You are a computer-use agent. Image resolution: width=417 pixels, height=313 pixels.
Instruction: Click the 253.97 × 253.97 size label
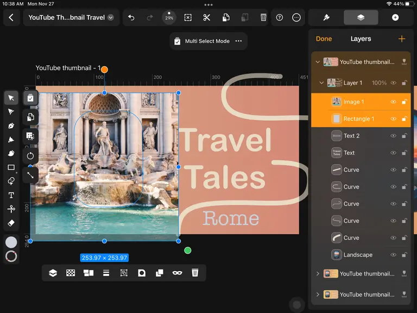pos(104,258)
